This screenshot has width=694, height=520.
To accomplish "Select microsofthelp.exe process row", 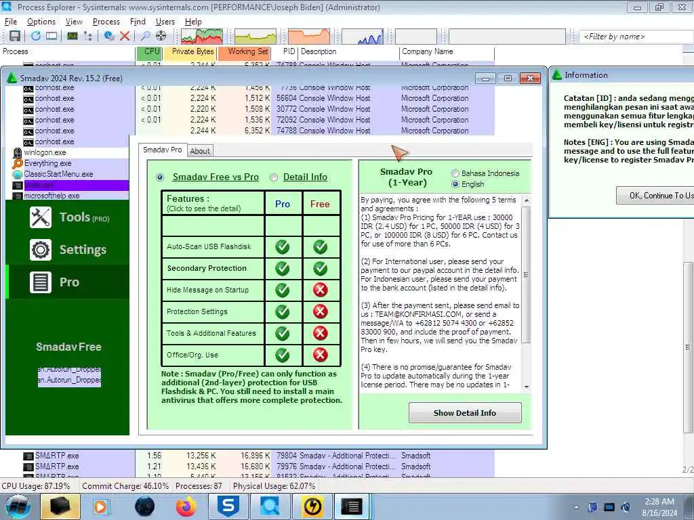I will [52, 196].
